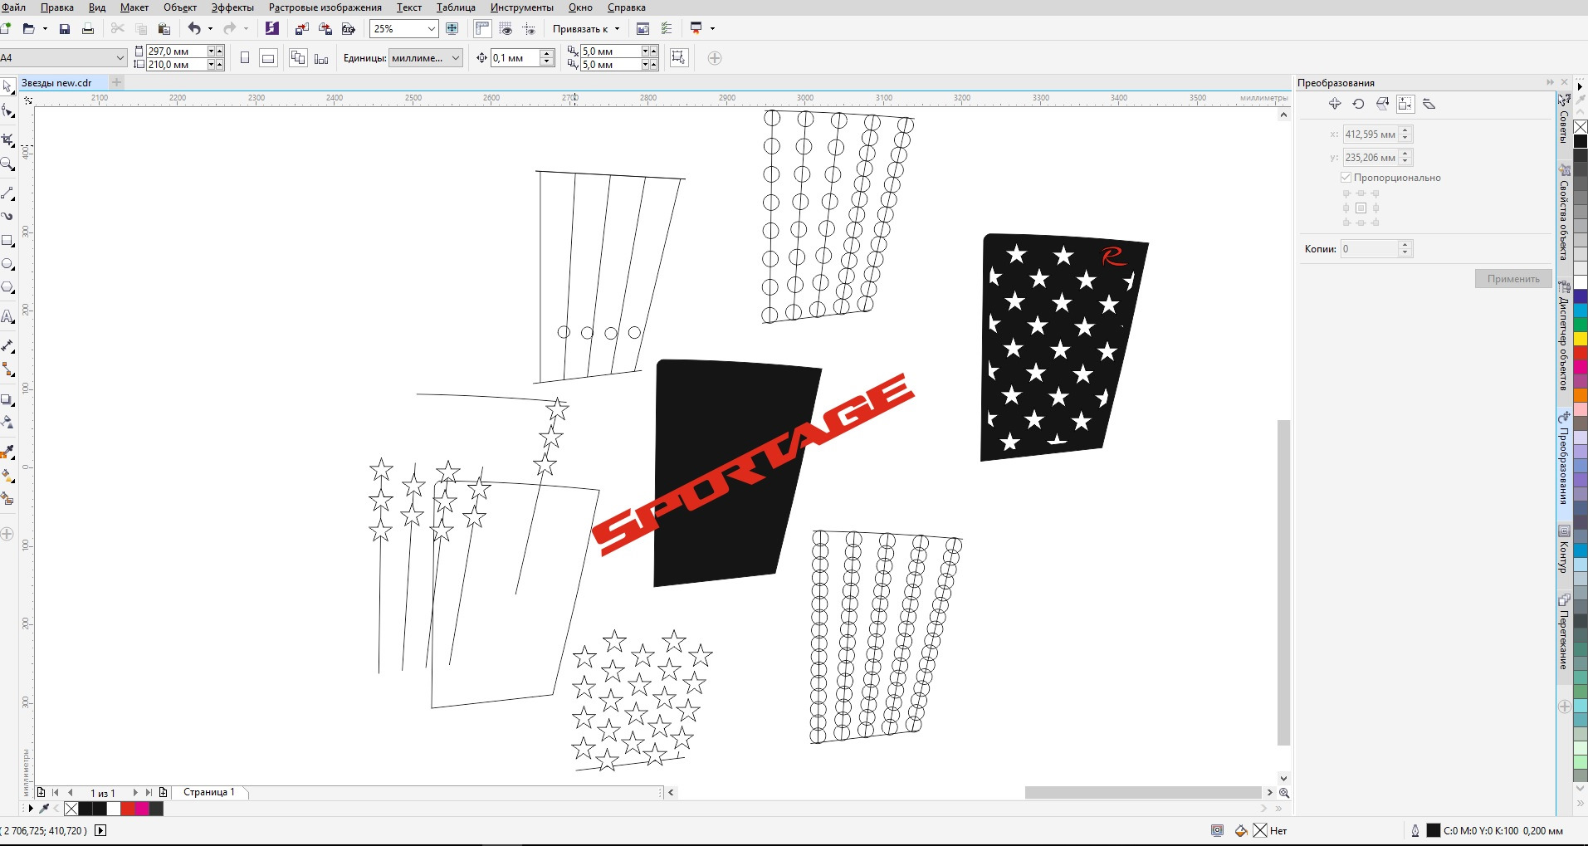The width and height of the screenshot is (1588, 846).
Task: Toggle Treat as Filled option
Action: coord(679,58)
